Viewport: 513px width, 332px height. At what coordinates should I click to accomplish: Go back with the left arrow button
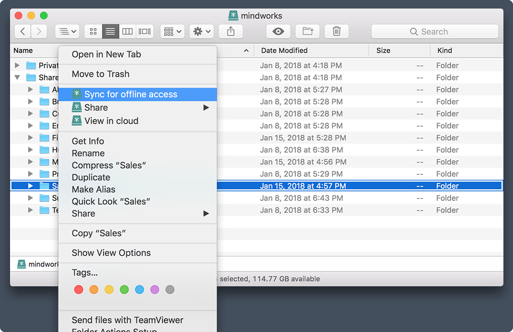(x=23, y=32)
